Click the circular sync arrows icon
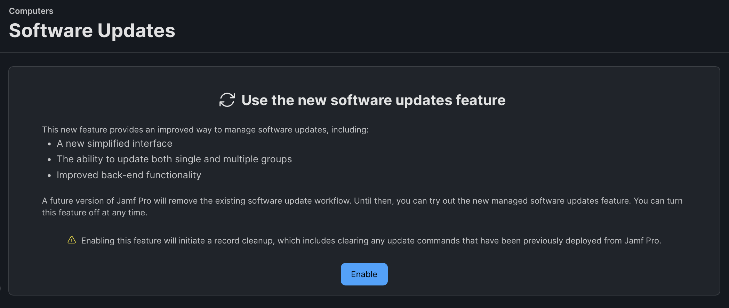 tap(227, 100)
